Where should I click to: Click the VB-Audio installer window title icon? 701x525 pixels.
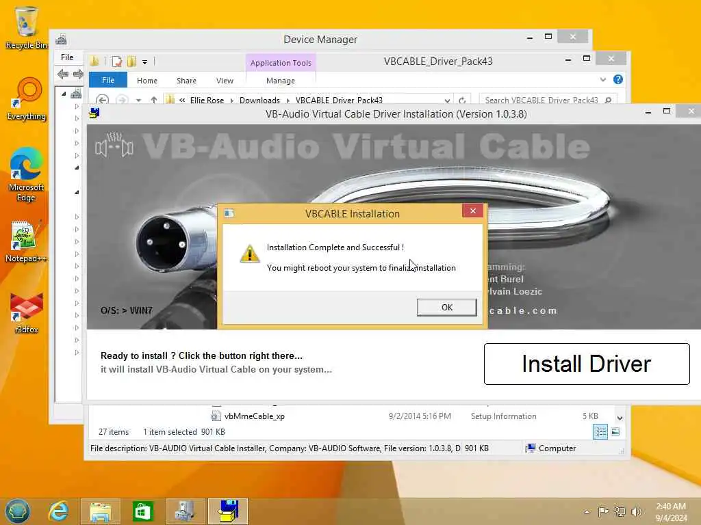[94, 113]
